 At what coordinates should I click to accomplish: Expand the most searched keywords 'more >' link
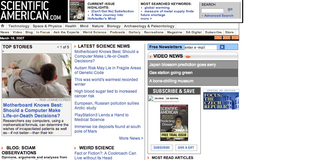click(x=146, y=19)
